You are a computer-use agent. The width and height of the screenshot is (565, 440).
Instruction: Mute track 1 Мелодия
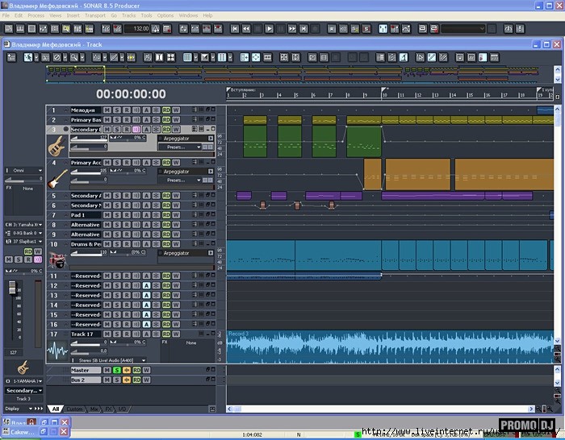tap(106, 110)
